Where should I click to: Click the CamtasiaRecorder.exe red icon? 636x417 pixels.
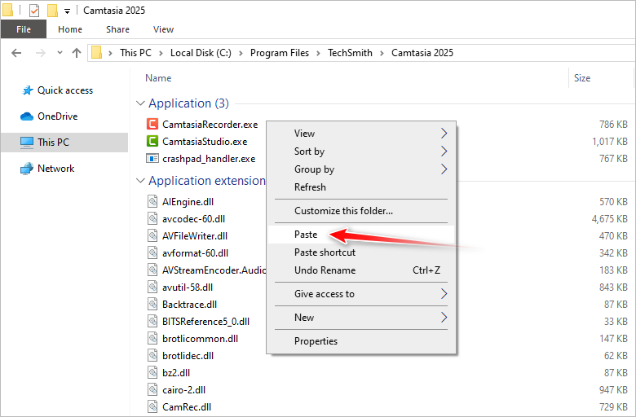152,125
